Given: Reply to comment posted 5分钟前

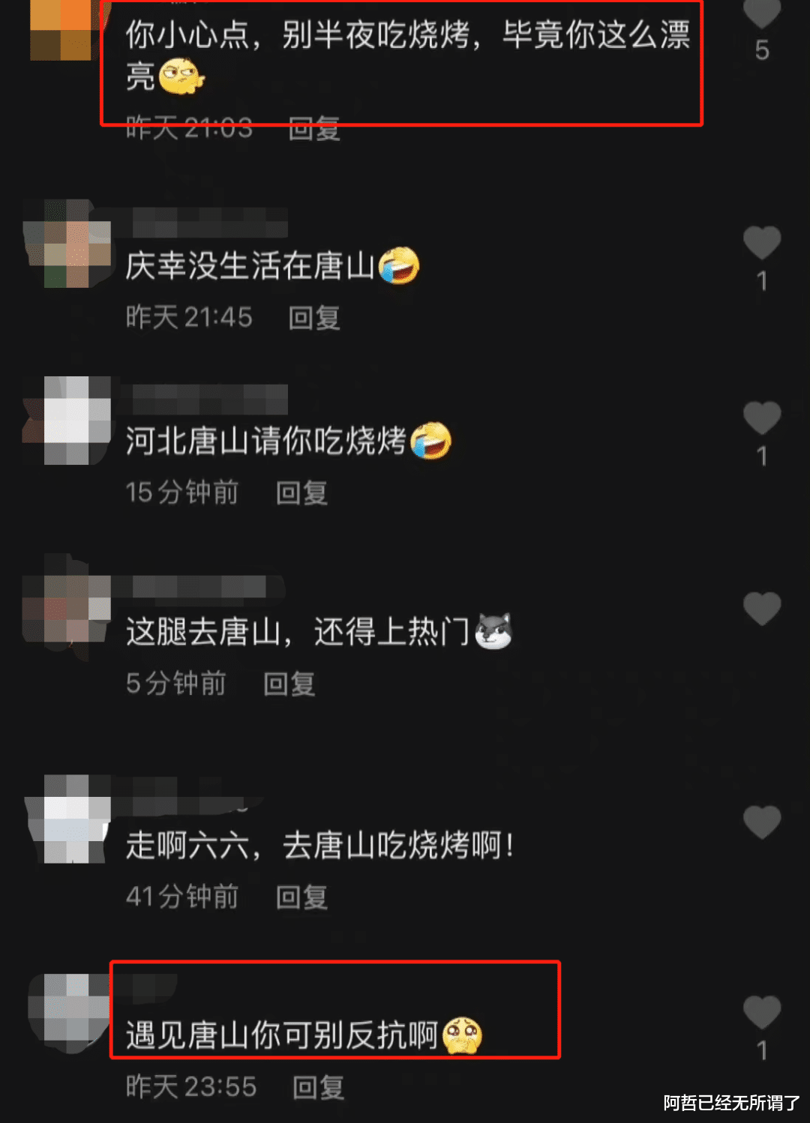Looking at the screenshot, I should pos(289,684).
